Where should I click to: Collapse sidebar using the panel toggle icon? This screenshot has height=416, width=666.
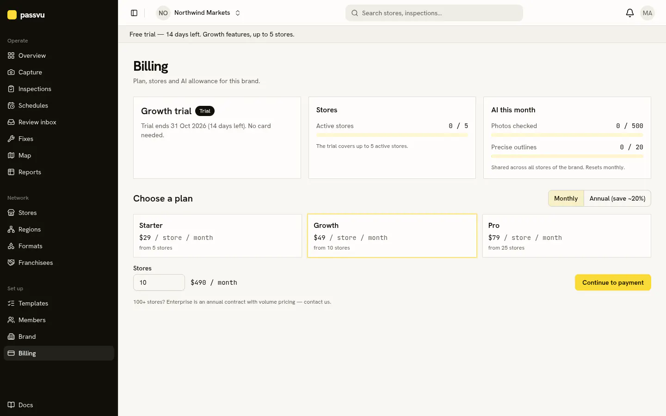coord(134,13)
